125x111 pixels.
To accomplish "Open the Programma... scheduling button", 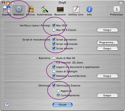I will [107, 42].
